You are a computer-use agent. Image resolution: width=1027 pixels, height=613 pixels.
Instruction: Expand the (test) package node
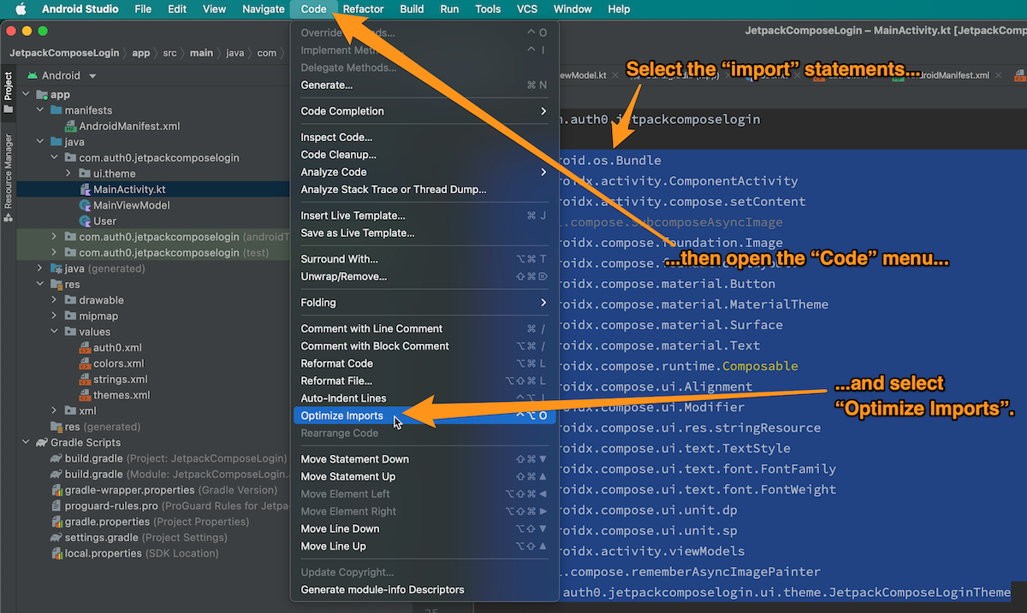pyautogui.click(x=54, y=253)
